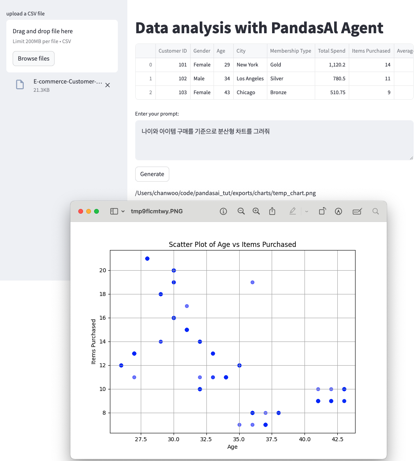Focus the prompt text area with Korean text
Image resolution: width=418 pixels, height=461 pixels.
click(x=274, y=140)
